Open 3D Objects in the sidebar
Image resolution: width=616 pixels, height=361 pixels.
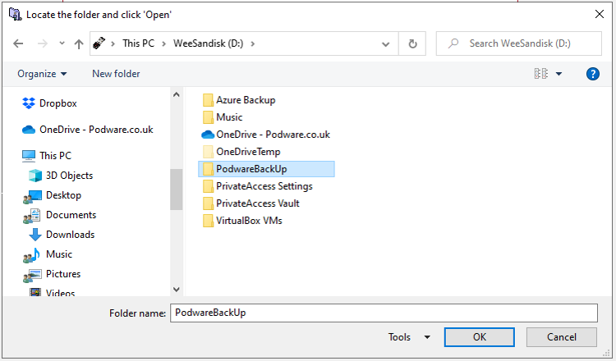click(69, 176)
